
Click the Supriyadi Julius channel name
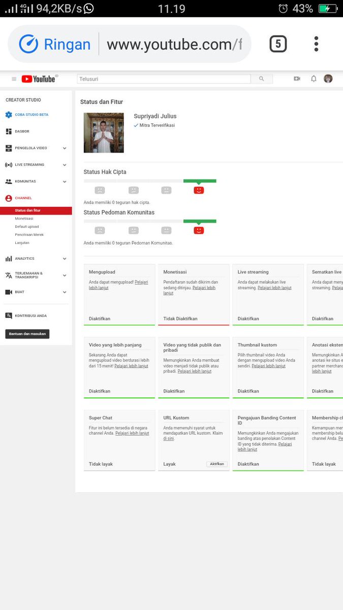click(155, 116)
